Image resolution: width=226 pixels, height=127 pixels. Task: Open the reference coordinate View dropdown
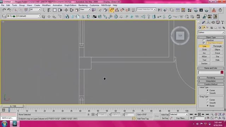(85, 10)
